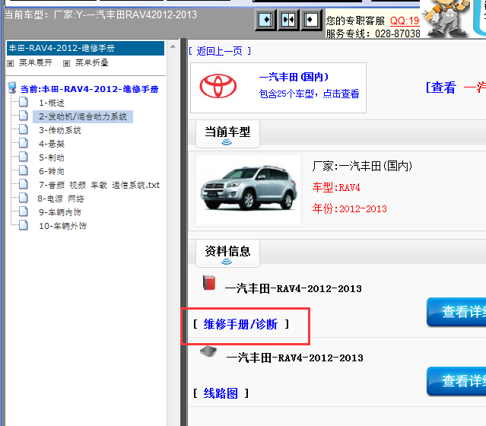
Task: Click the 丰田-RAV4-2012-维修手册 panel header
Action: point(85,49)
